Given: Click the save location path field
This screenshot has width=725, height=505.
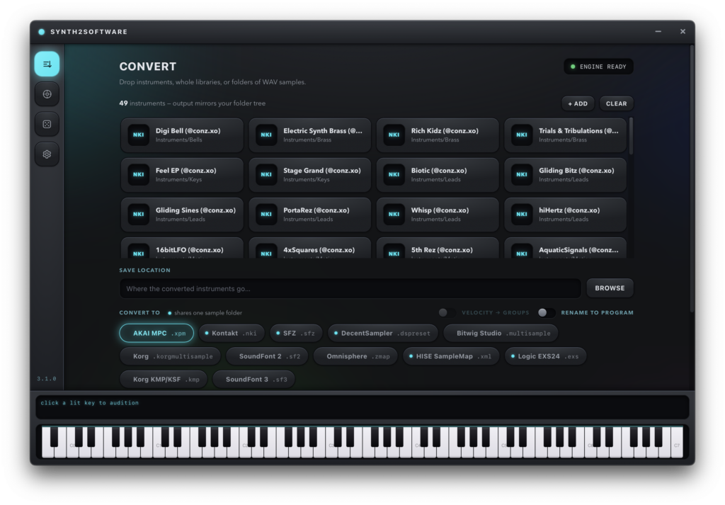Looking at the screenshot, I should (x=350, y=288).
